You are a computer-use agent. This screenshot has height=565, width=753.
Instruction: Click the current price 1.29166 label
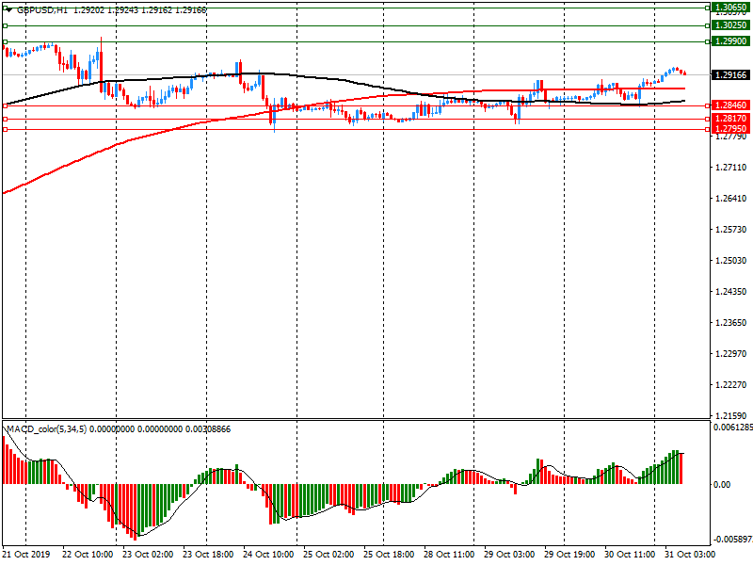pos(729,74)
